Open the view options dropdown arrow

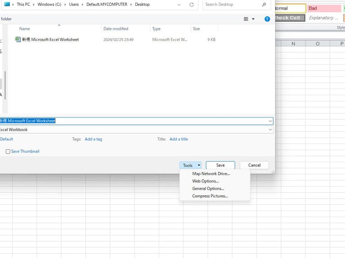253,19
